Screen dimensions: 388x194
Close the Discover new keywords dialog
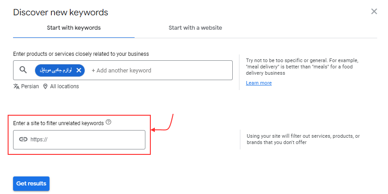[x=374, y=12]
